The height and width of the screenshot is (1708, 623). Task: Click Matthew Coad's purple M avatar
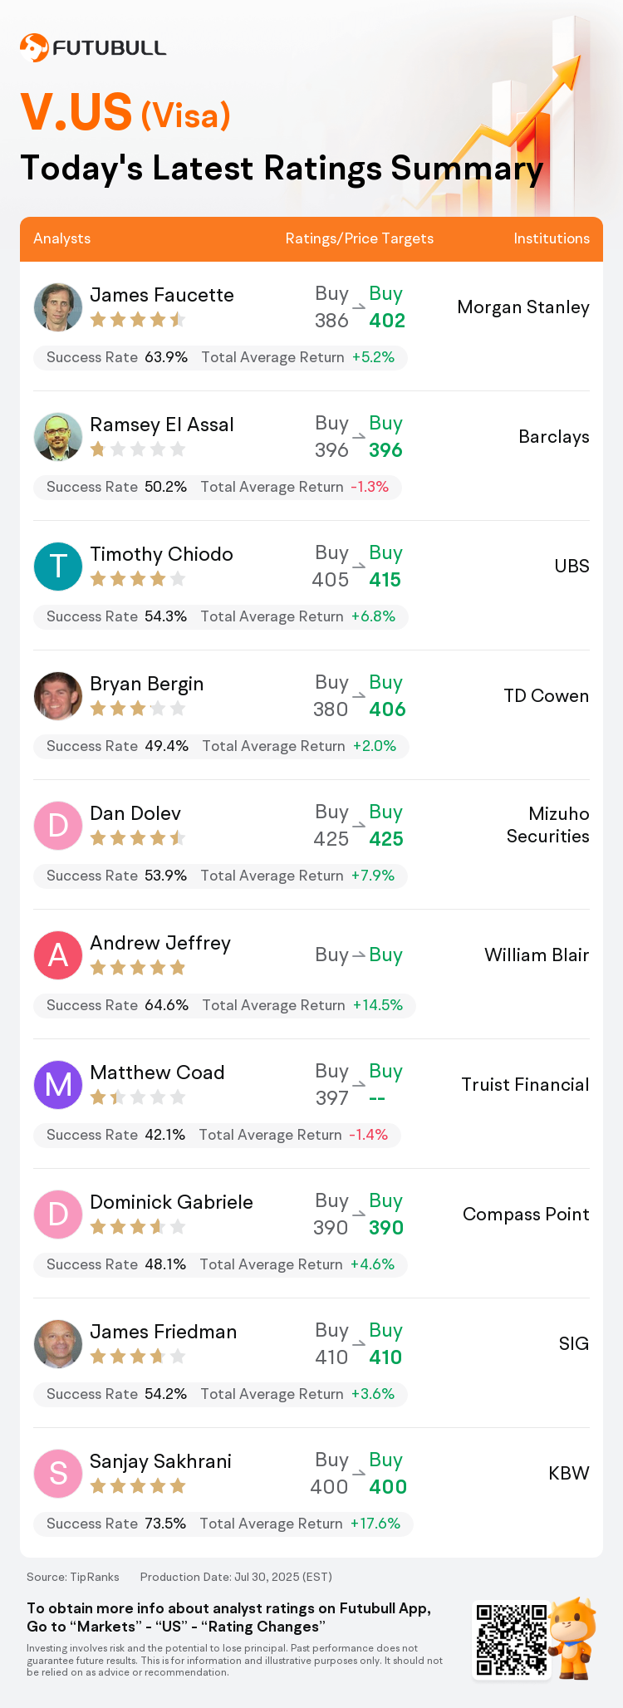[58, 1085]
